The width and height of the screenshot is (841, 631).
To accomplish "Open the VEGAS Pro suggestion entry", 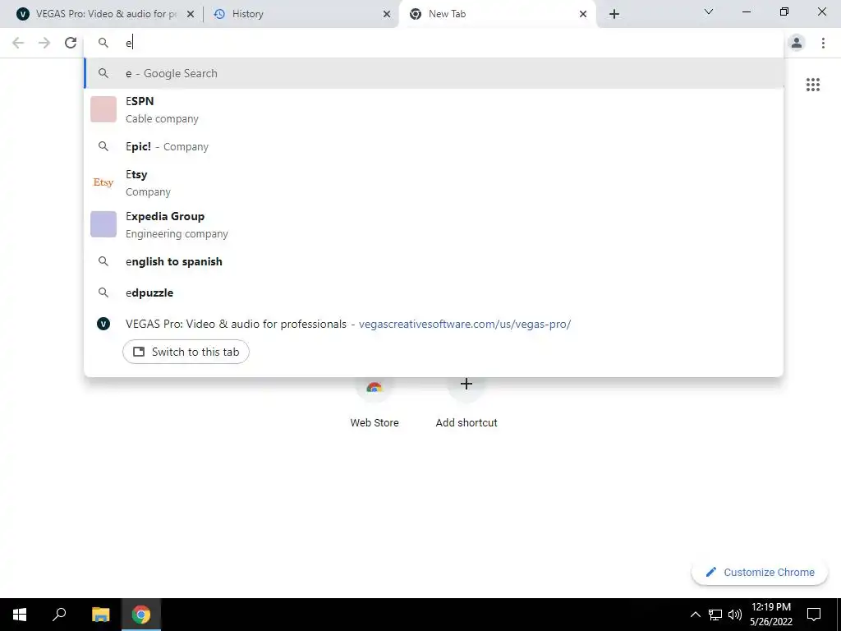I will [434, 324].
